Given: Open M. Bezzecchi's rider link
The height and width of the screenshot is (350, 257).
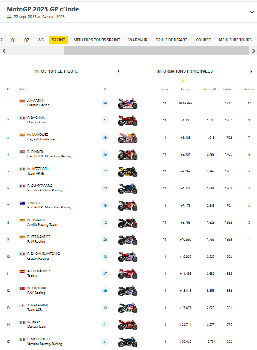Looking at the screenshot, I should point(38,169).
